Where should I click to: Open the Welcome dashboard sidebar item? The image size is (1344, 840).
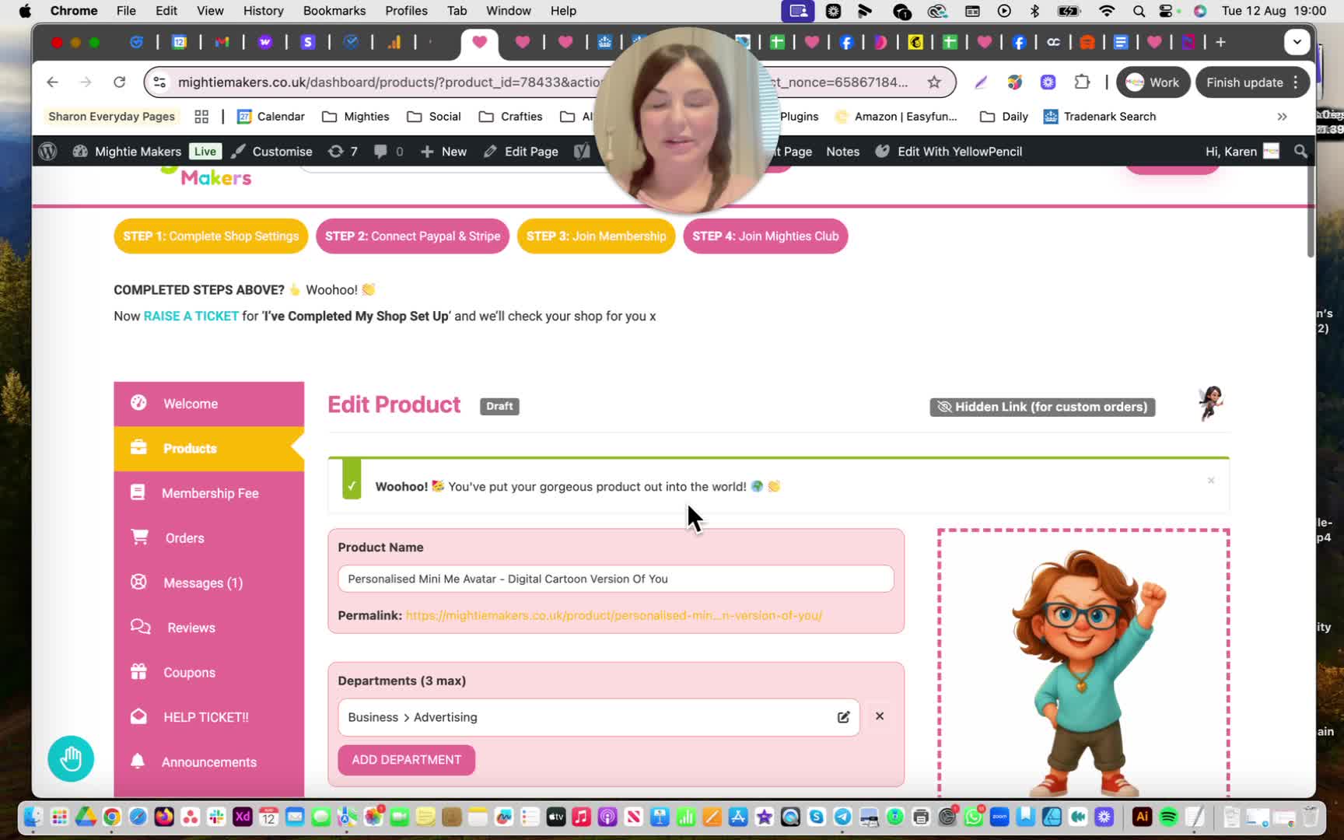tap(208, 404)
